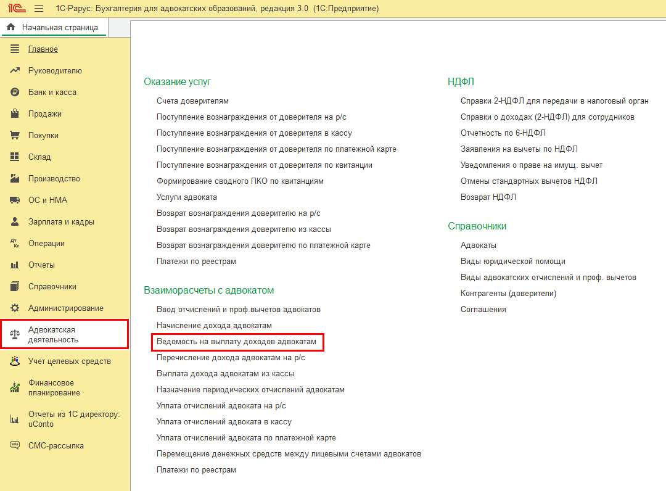Open the Зарплата и кадры section
Screen dimensions: 666x491
coord(61,222)
